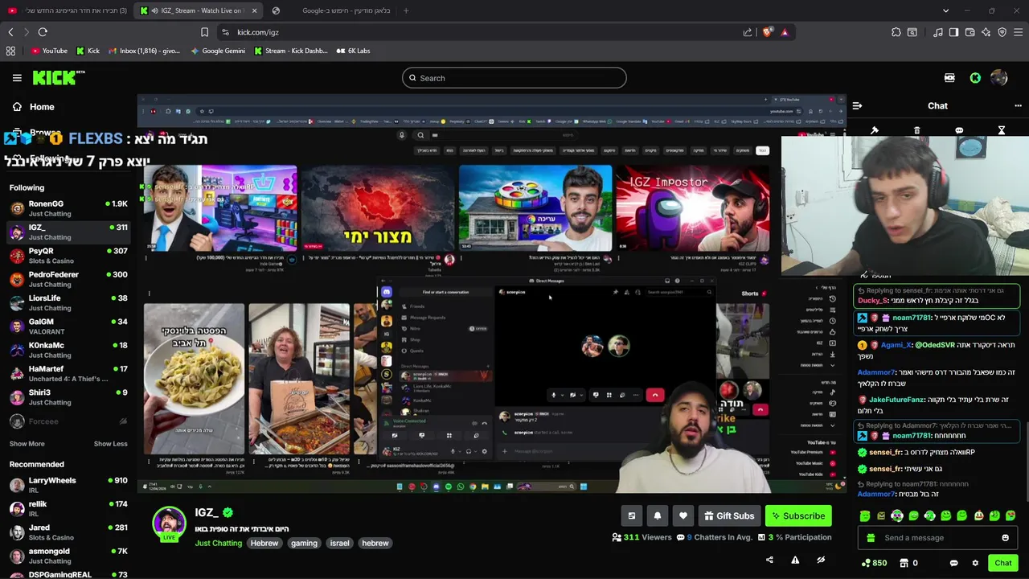Open the browser tab list chevron
Viewport: 1029px width, 579px height.
945,10
